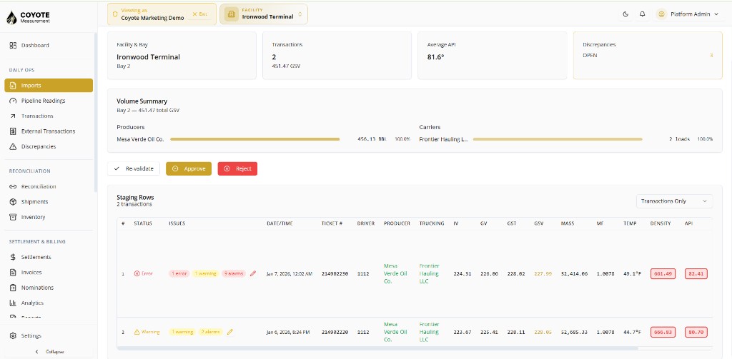Click the red API value 82.41

point(696,273)
